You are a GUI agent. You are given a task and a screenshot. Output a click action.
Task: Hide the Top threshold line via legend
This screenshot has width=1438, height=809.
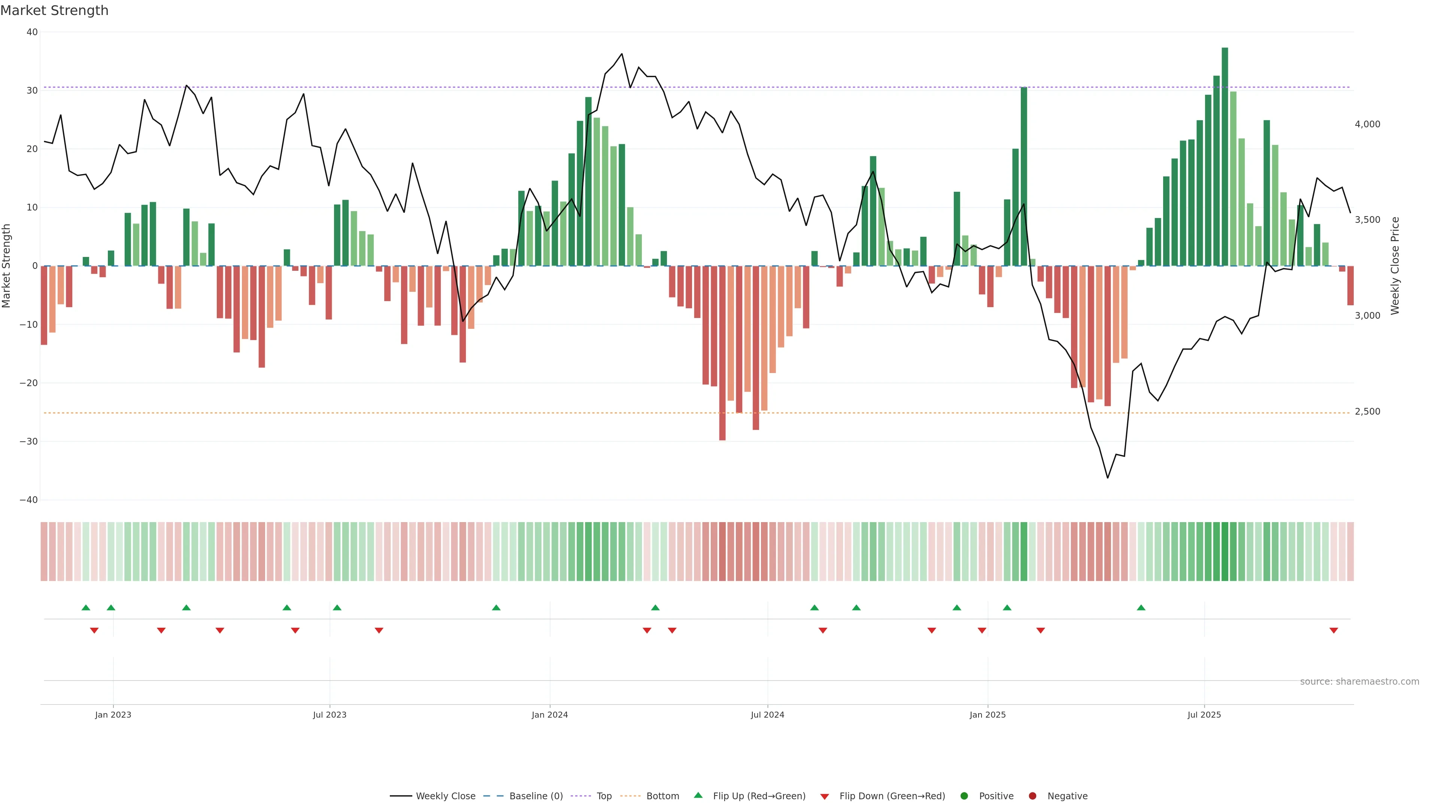click(x=603, y=796)
